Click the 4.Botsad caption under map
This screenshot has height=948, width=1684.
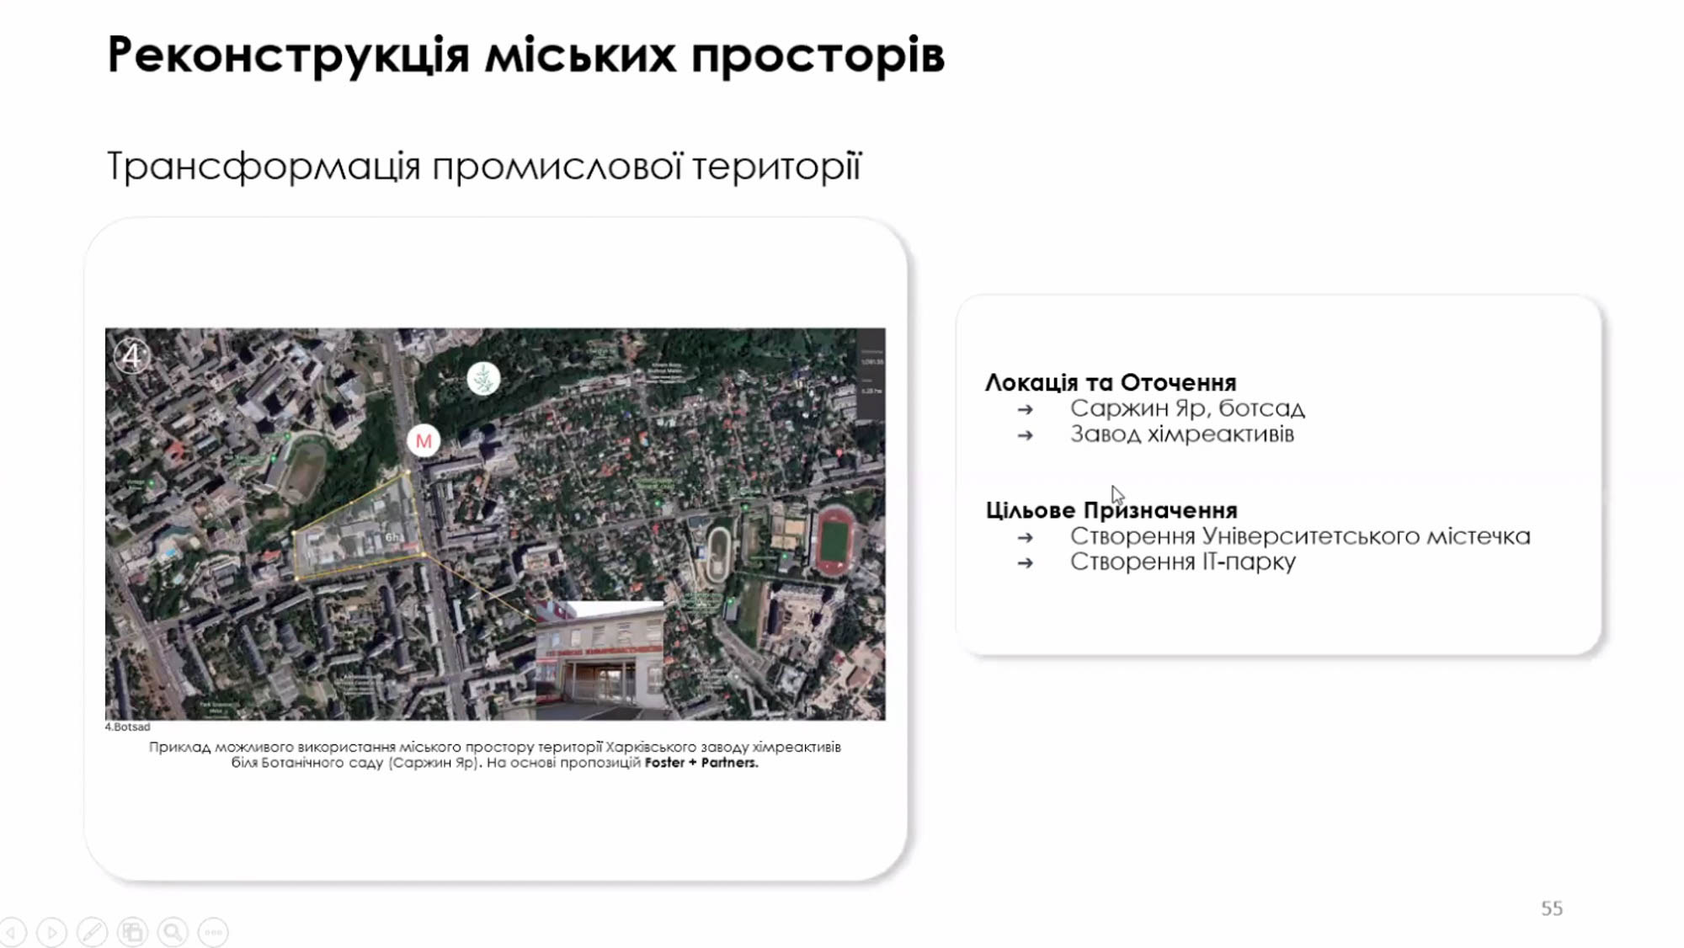(x=127, y=727)
